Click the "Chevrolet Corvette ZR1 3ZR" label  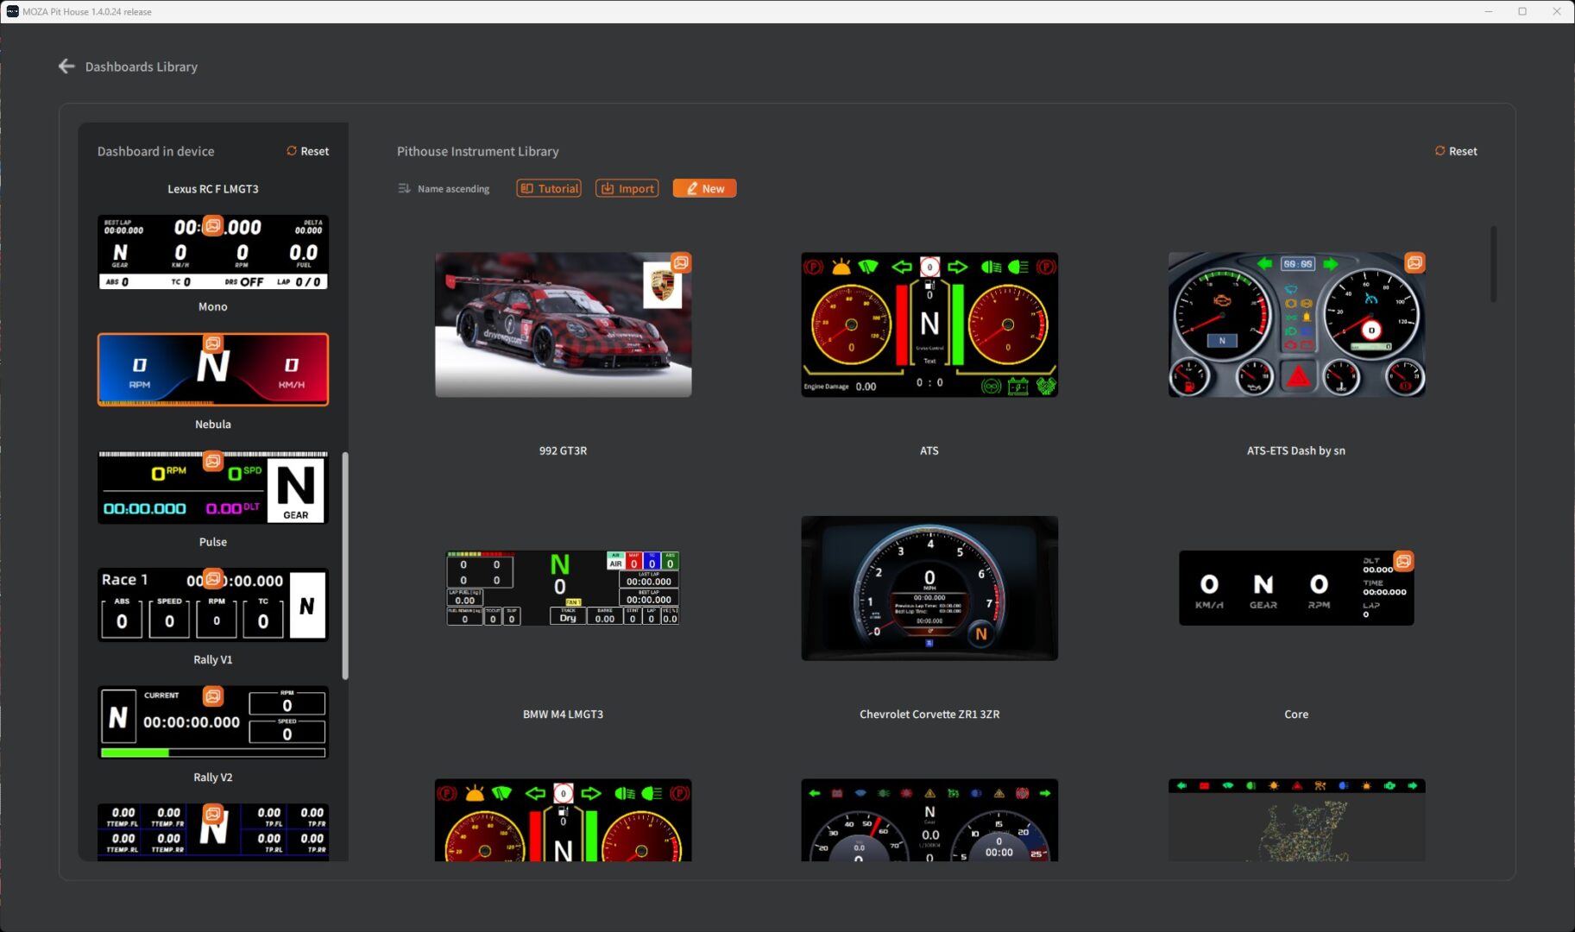pyautogui.click(x=929, y=714)
